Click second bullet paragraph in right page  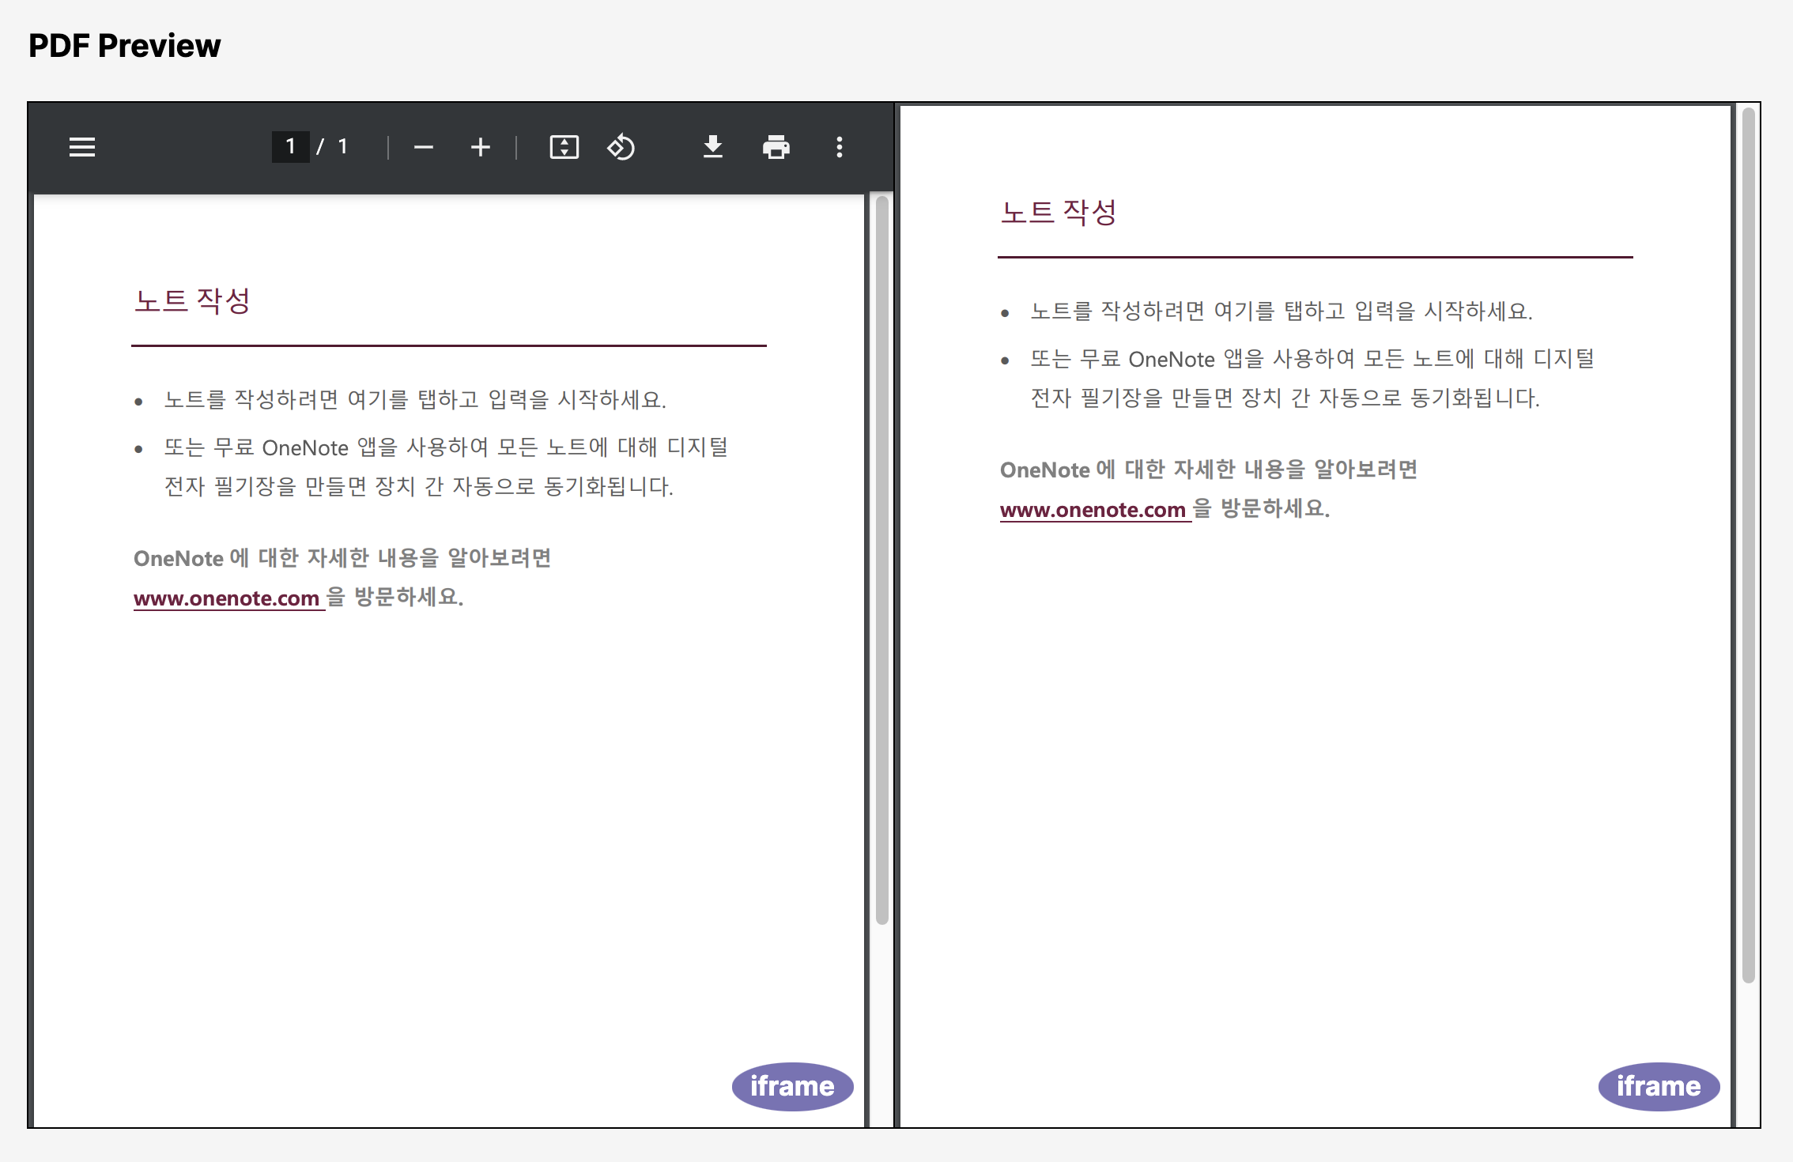(x=1312, y=378)
